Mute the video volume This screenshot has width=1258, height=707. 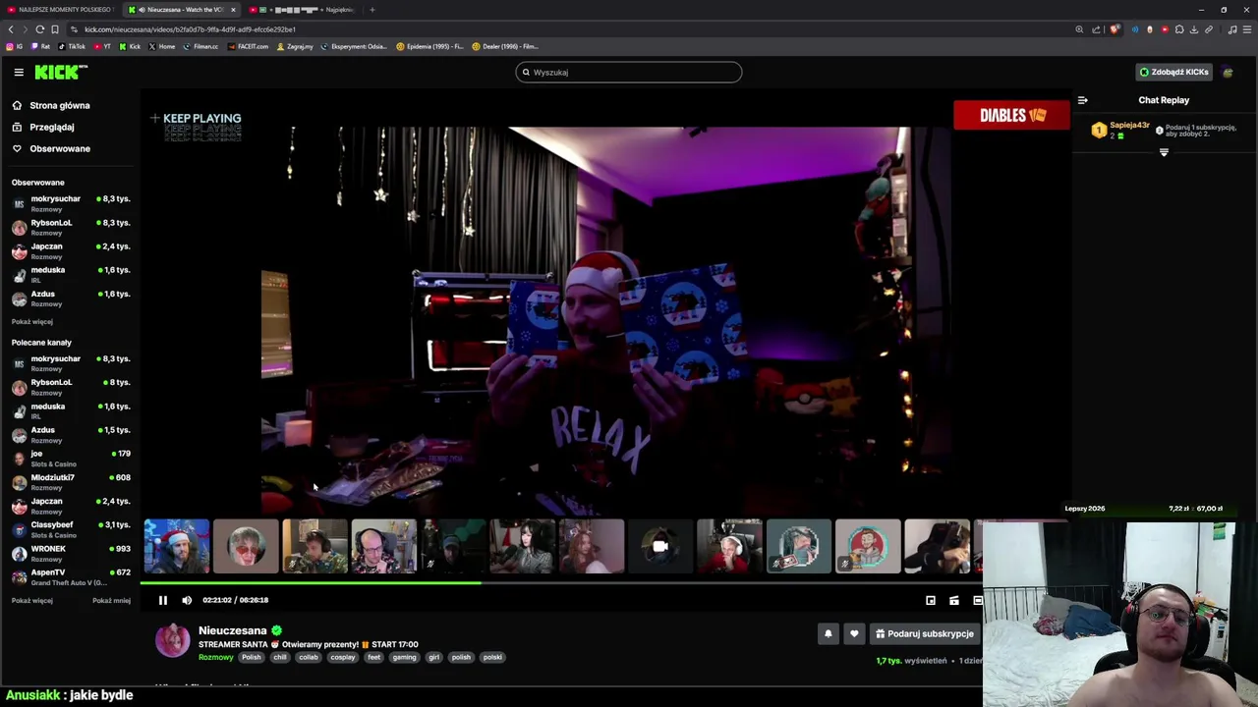187,600
